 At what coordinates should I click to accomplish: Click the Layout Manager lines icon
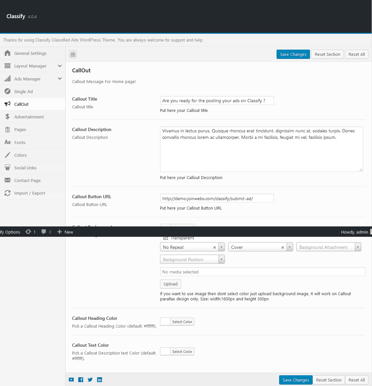8,66
